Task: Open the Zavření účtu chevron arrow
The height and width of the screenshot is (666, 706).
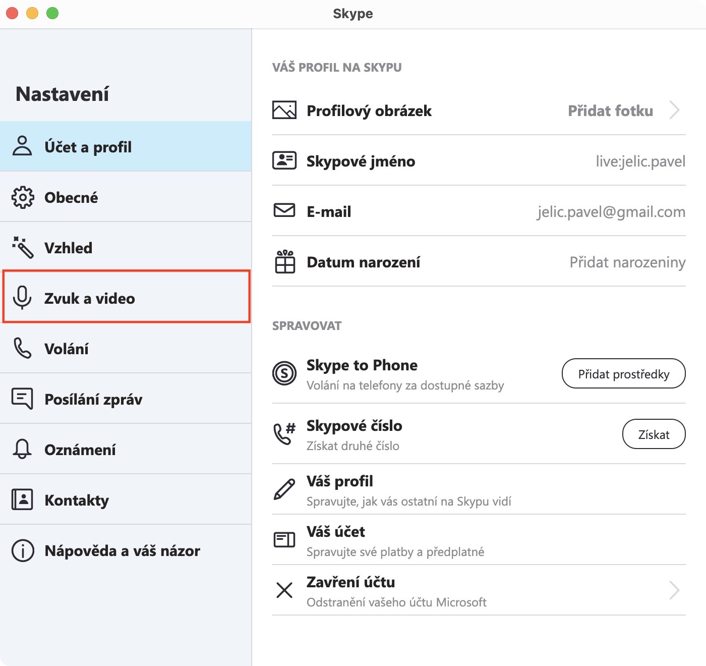Action: (x=674, y=590)
